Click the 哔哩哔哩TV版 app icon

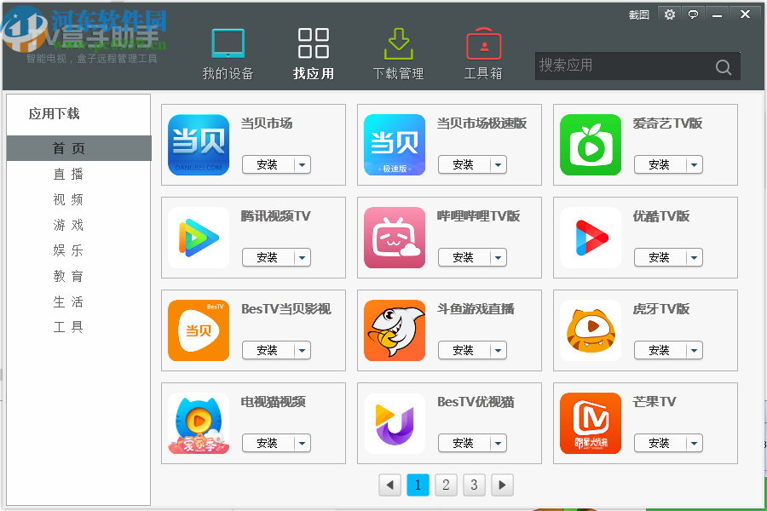point(395,238)
